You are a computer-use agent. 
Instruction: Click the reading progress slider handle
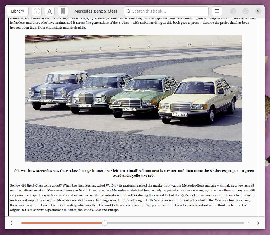(105, 223)
